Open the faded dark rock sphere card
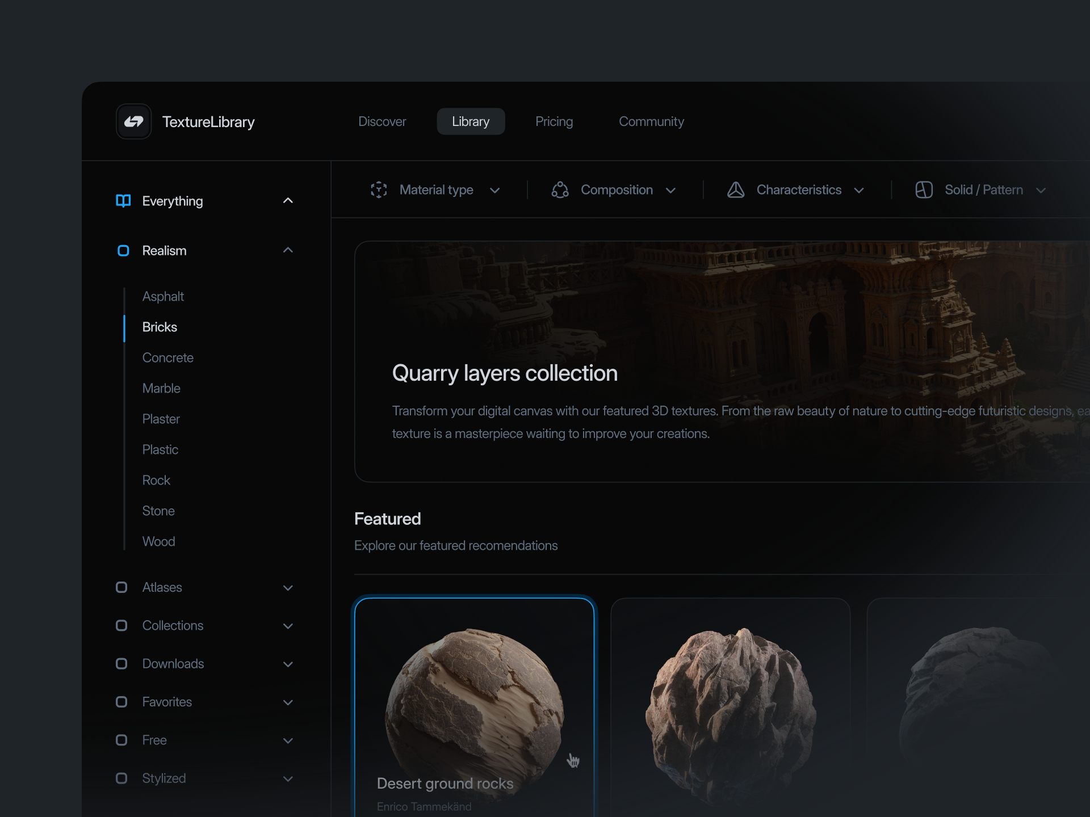The width and height of the screenshot is (1090, 817). [x=978, y=708]
